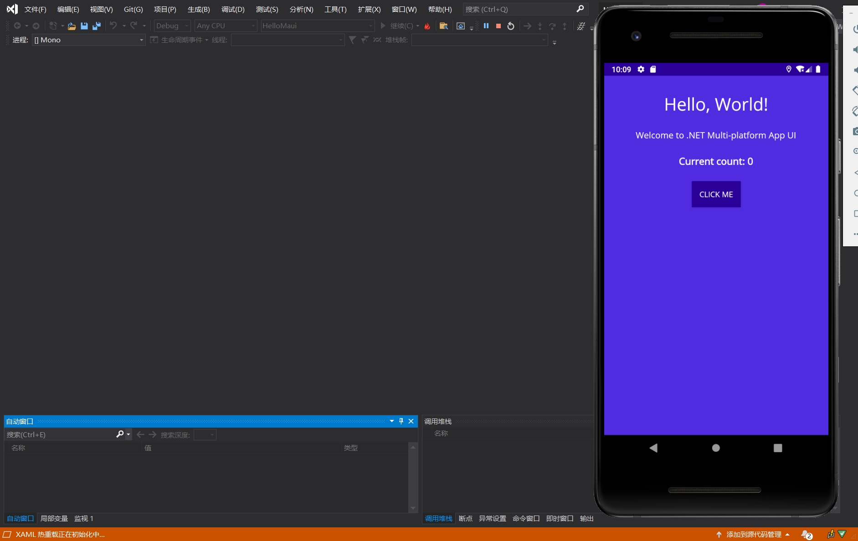
Task: Open the Help menu
Action: [x=440, y=10]
